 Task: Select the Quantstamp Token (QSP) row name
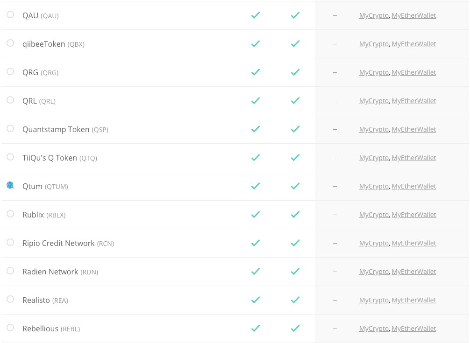pos(65,129)
